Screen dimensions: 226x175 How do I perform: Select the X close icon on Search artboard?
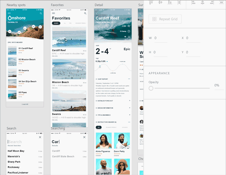(x=40, y=137)
